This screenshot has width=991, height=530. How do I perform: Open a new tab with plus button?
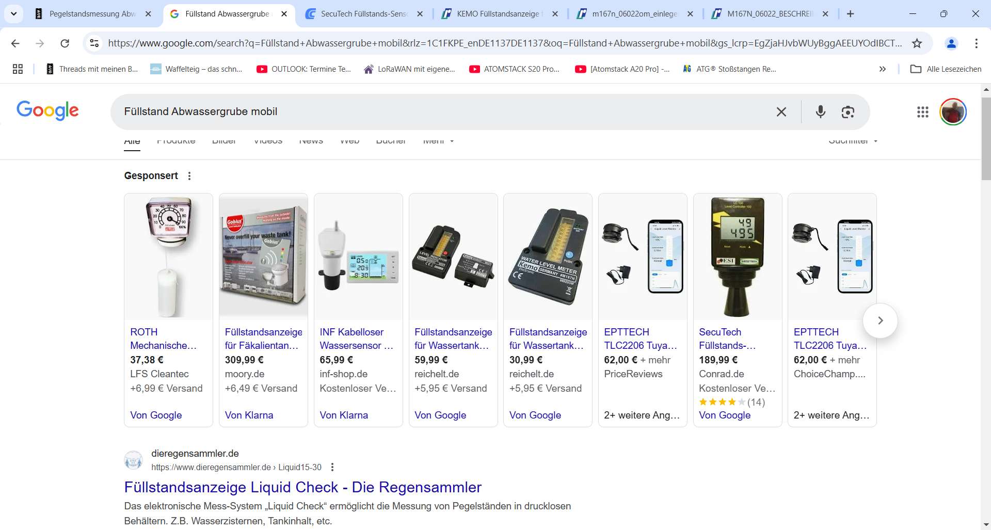851,14
